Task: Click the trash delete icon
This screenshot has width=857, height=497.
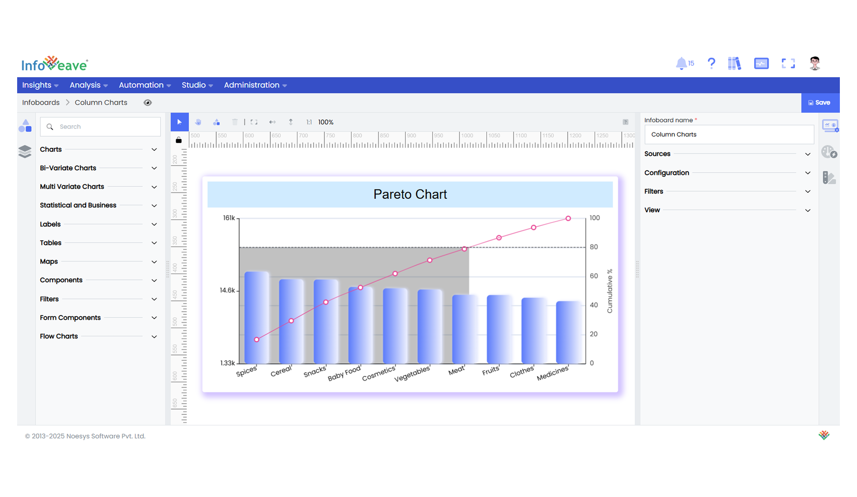Action: tap(235, 122)
